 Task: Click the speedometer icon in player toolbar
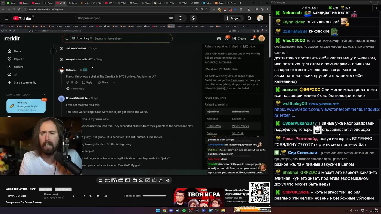click(141, 180)
